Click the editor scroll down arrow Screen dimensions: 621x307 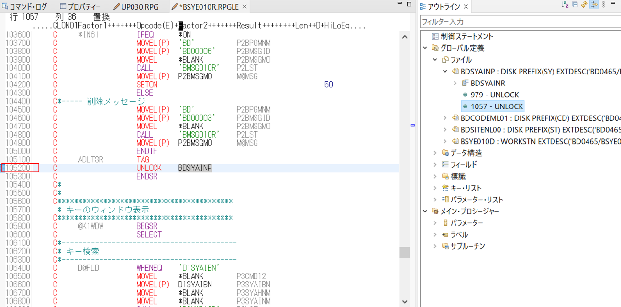(x=405, y=301)
